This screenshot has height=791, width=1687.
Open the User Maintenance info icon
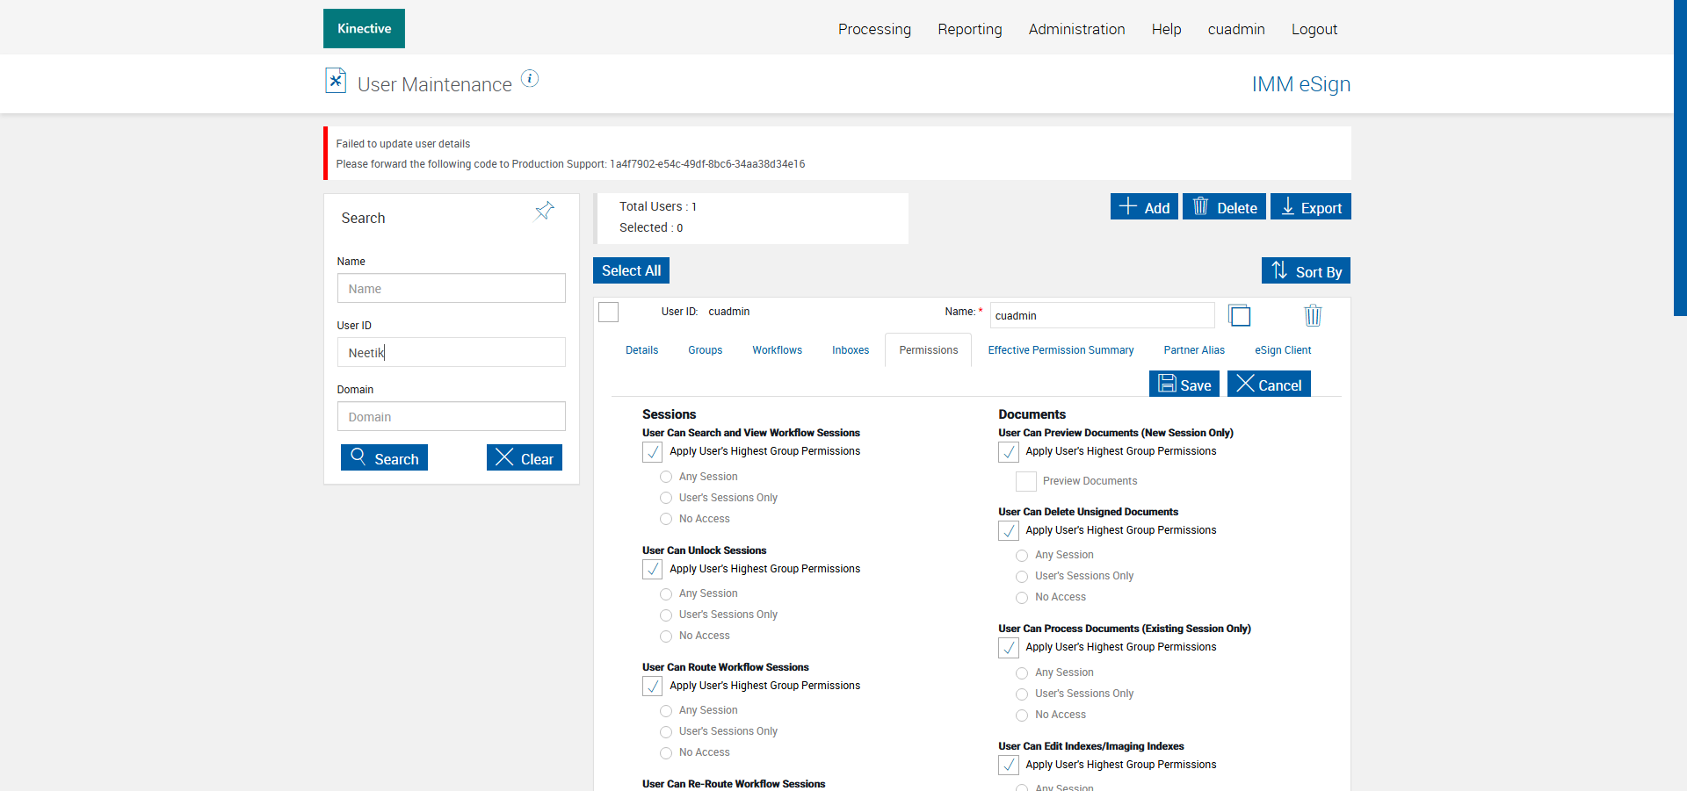(x=530, y=79)
